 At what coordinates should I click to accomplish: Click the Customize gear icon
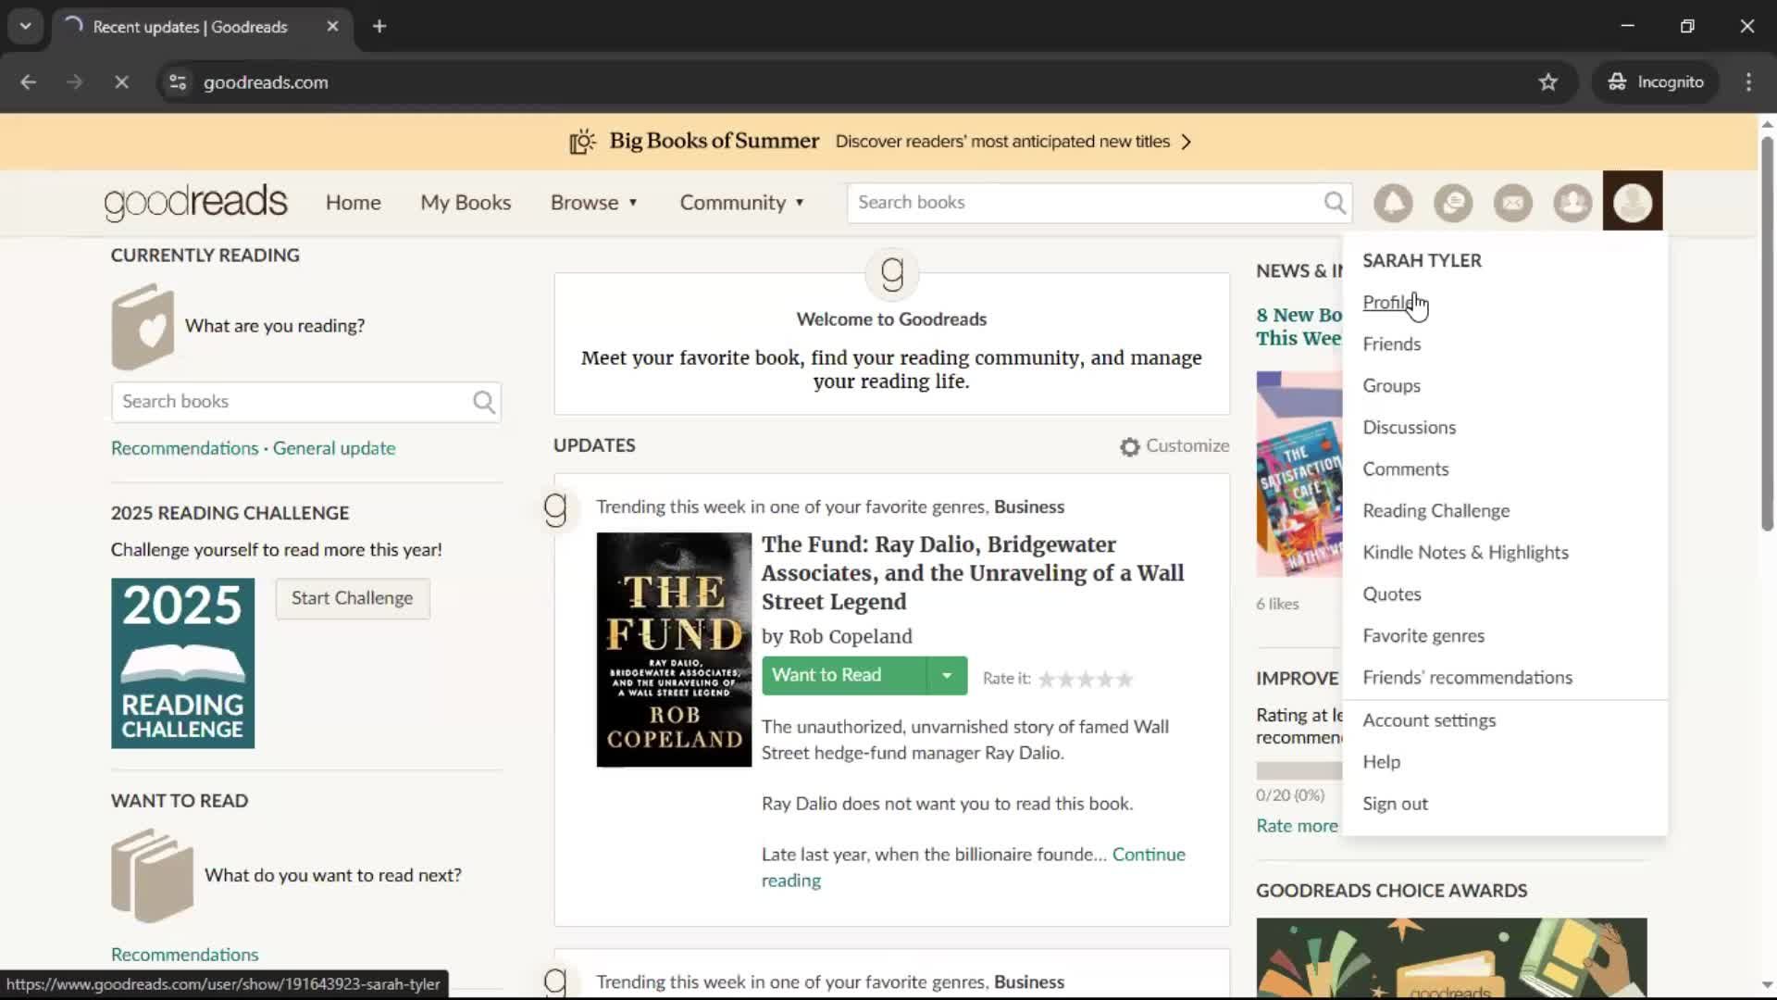tap(1129, 446)
